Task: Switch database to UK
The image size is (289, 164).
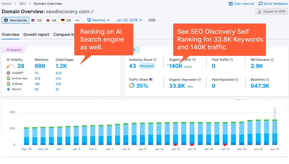Action: click(x=51, y=20)
